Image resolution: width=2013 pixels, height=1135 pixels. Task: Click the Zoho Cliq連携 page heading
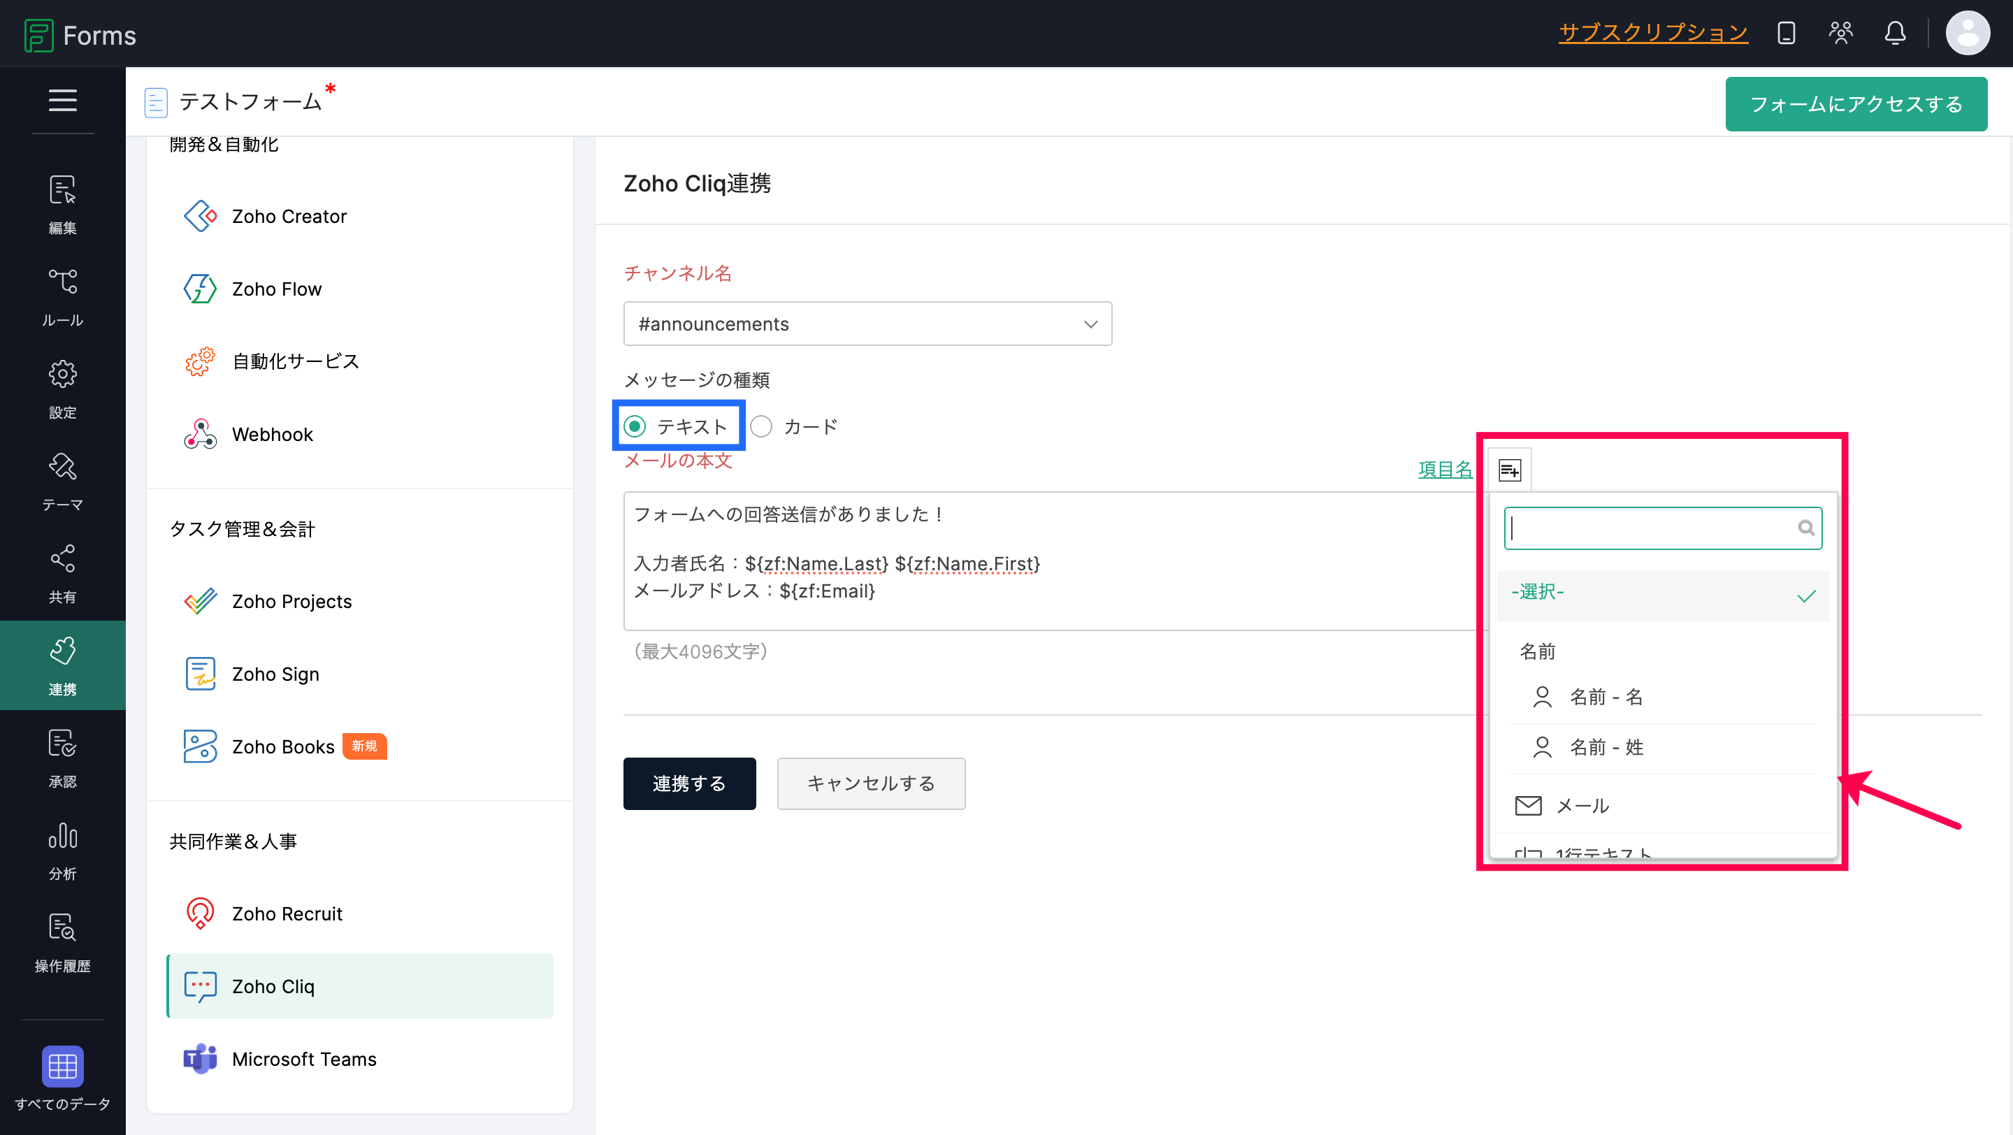(697, 184)
